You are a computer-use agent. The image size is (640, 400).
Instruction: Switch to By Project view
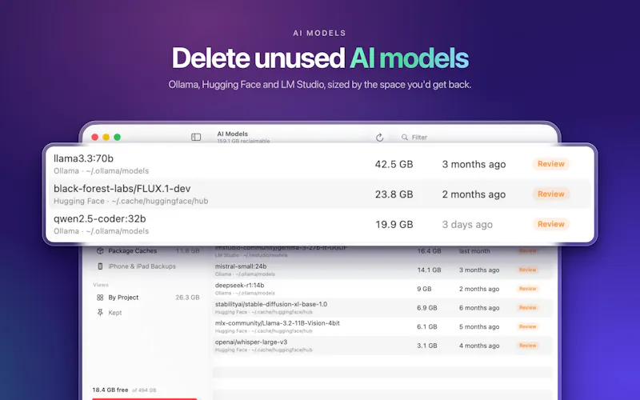click(147, 298)
